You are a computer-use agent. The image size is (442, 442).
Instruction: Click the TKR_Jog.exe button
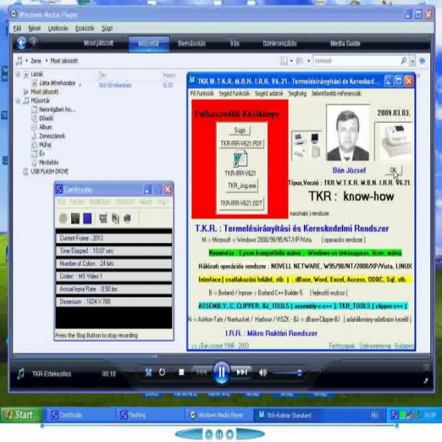[242, 186]
